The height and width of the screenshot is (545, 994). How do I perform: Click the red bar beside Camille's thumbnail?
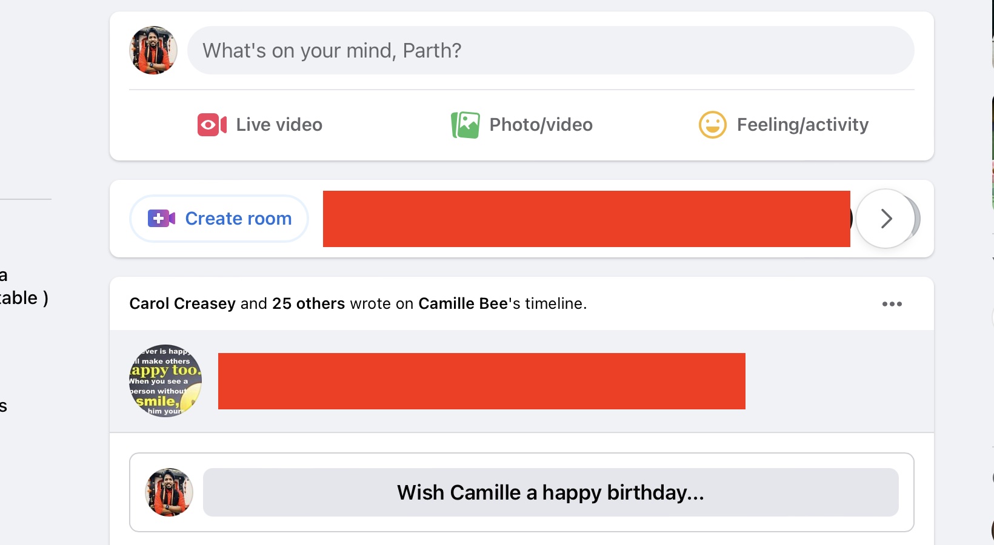pos(482,381)
